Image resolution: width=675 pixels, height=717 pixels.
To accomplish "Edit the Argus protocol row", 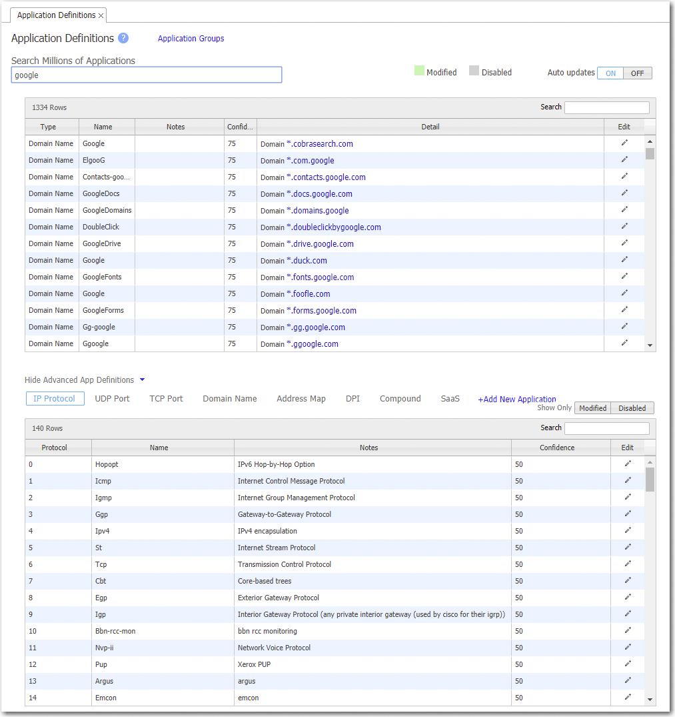I will click(628, 680).
